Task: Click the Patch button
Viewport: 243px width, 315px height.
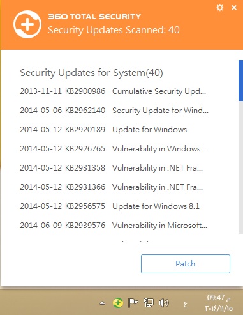Action: [186, 264]
